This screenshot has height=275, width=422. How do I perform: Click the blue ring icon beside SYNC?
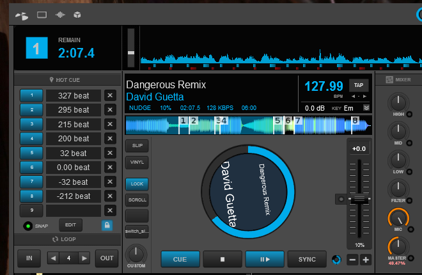(x=336, y=260)
